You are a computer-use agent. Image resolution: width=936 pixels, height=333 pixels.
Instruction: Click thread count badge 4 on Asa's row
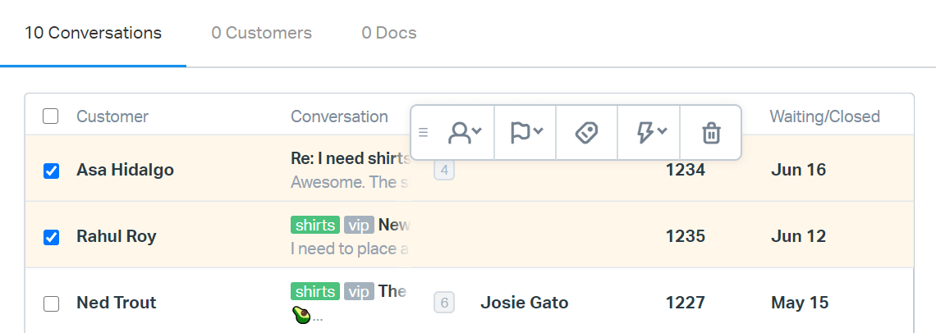[444, 171]
